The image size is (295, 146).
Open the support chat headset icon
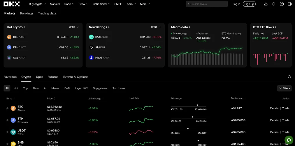(x=288, y=140)
